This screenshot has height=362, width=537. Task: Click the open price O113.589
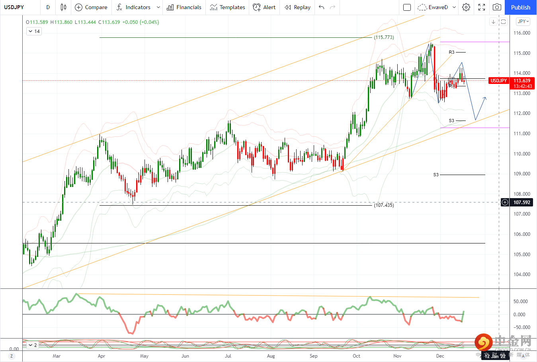point(37,22)
